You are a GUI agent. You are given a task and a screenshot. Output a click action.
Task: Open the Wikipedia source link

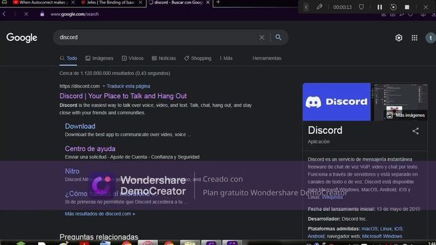pyautogui.click(x=332, y=197)
